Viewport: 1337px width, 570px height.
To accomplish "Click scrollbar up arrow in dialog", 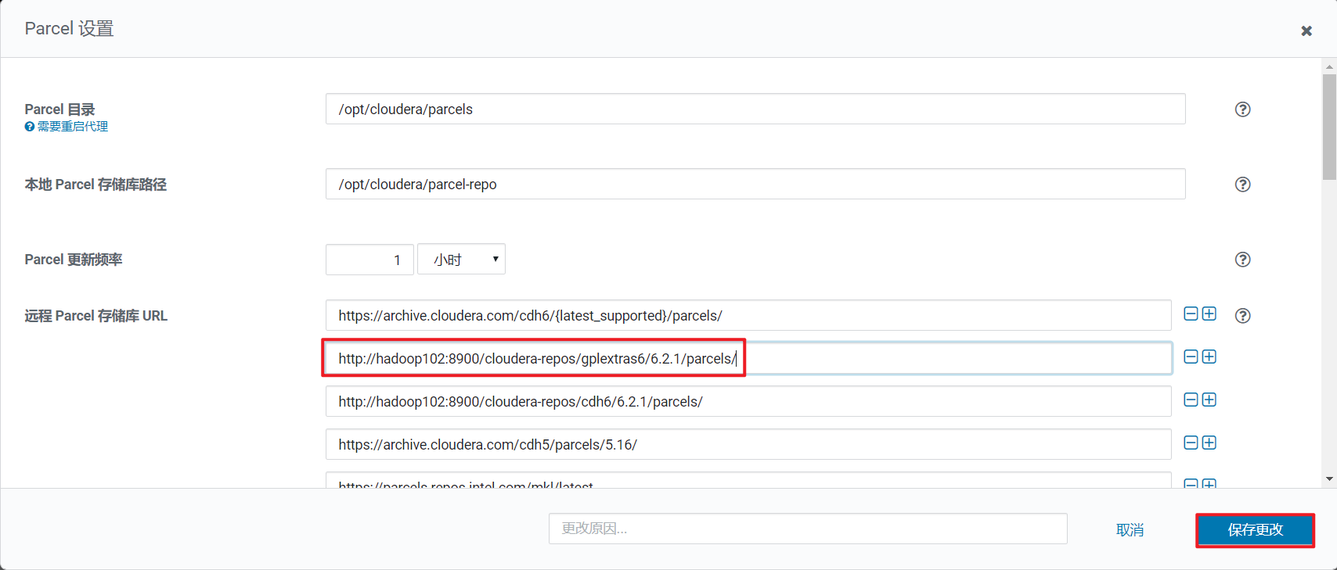I will tap(1329, 67).
